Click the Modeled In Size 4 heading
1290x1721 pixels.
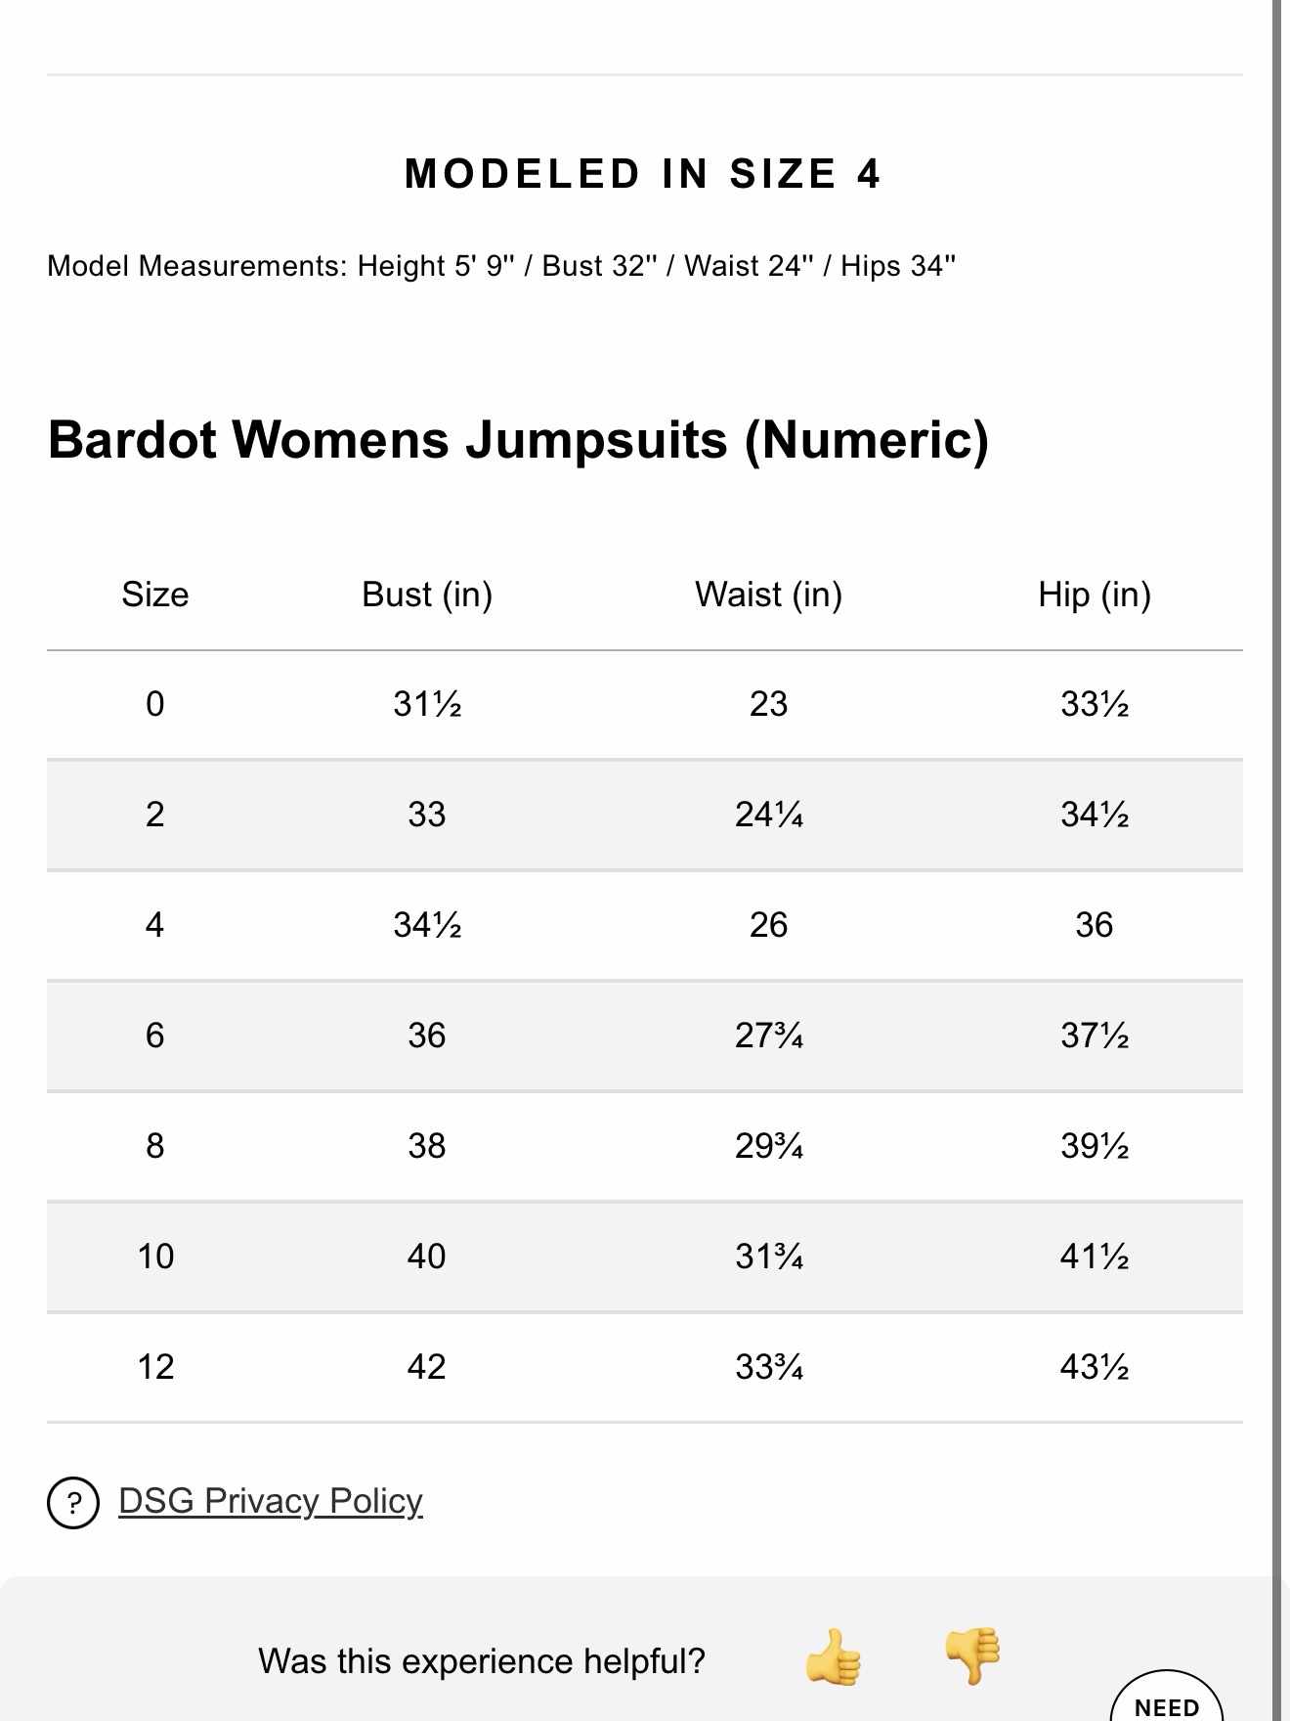click(644, 174)
